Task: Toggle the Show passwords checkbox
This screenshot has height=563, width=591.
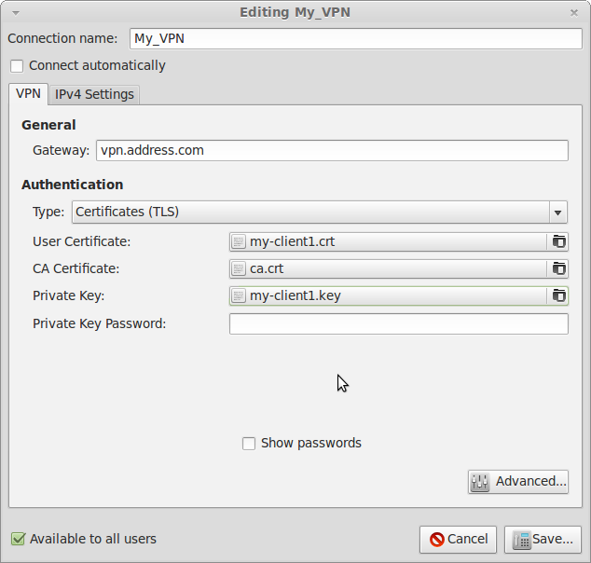Action: (x=249, y=444)
